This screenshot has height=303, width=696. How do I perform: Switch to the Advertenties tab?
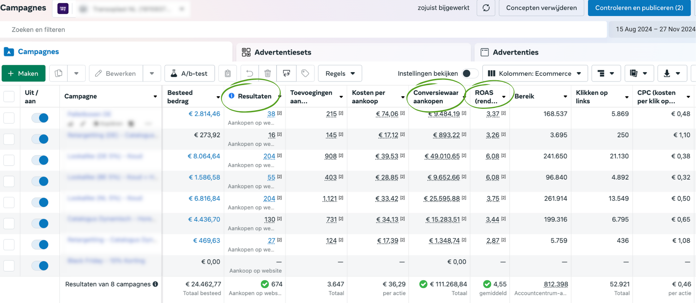coord(515,52)
